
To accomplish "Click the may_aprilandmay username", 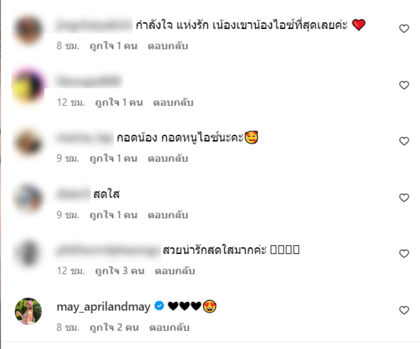I will pyautogui.click(x=103, y=306).
